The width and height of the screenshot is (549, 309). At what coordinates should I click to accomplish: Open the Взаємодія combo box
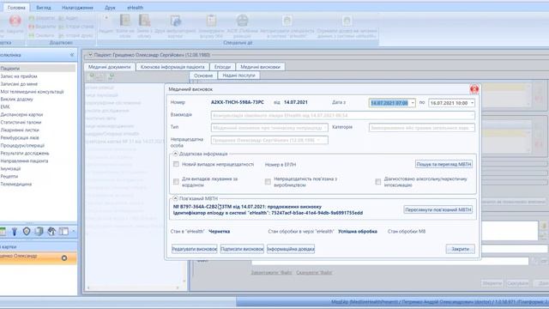343,115
